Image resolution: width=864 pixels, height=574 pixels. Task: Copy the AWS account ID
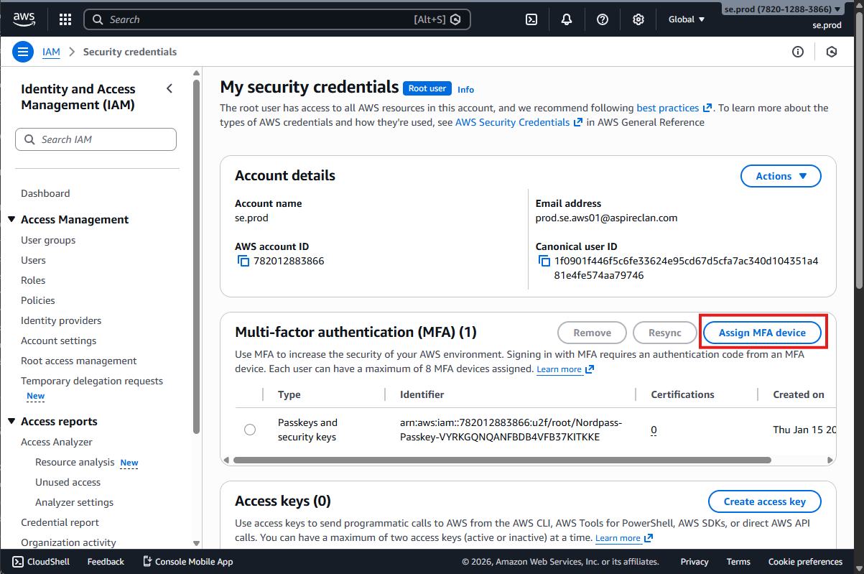(x=243, y=261)
